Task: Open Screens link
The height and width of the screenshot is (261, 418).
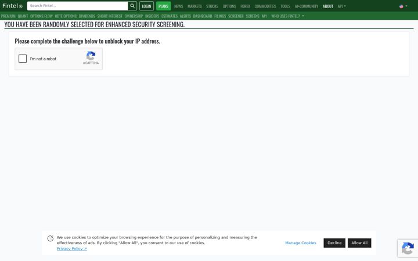Action: tap(253, 16)
